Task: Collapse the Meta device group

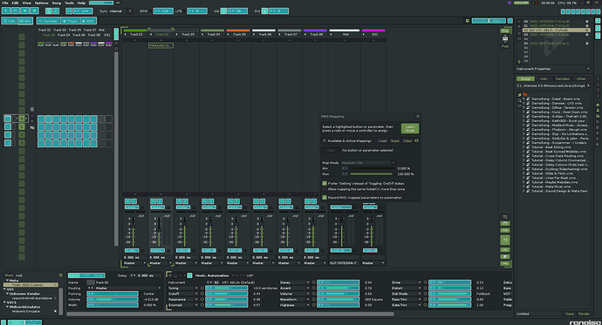Action: pyautogui.click(x=7, y=281)
